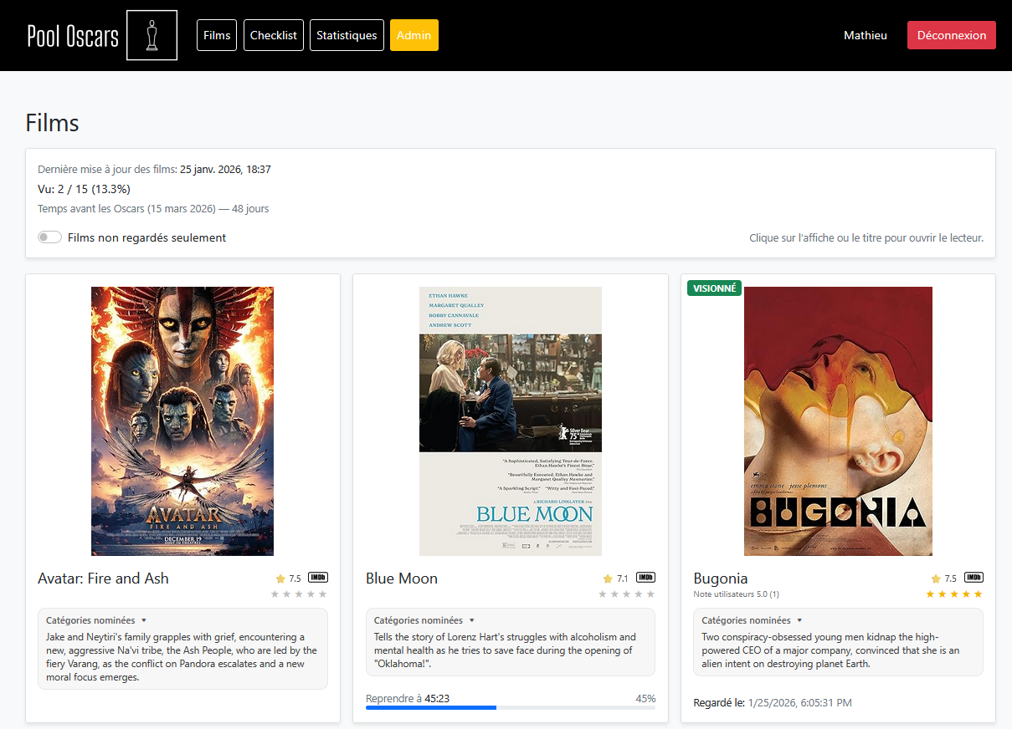The width and height of the screenshot is (1012, 729).
Task: Click the IMDb badge on the Bugonia card
Action: click(973, 578)
